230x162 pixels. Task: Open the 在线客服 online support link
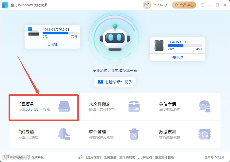coord(38,157)
